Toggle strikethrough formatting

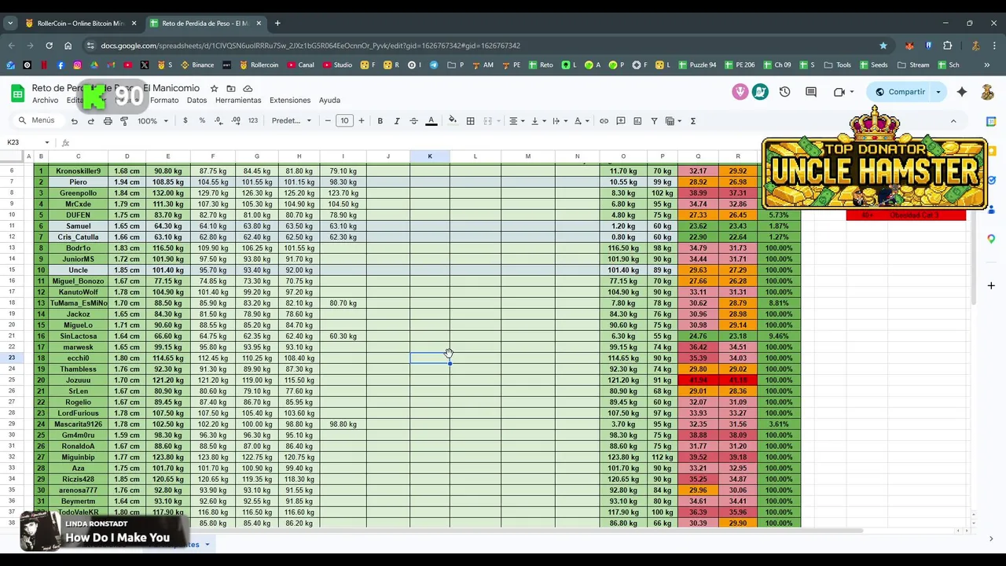pyautogui.click(x=414, y=121)
